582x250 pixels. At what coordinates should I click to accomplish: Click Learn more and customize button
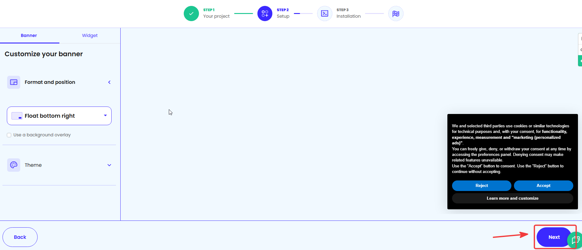tap(513, 198)
